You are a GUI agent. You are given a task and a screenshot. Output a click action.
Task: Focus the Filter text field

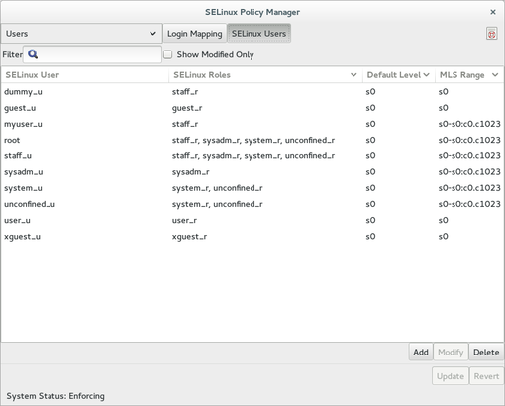[92, 54]
